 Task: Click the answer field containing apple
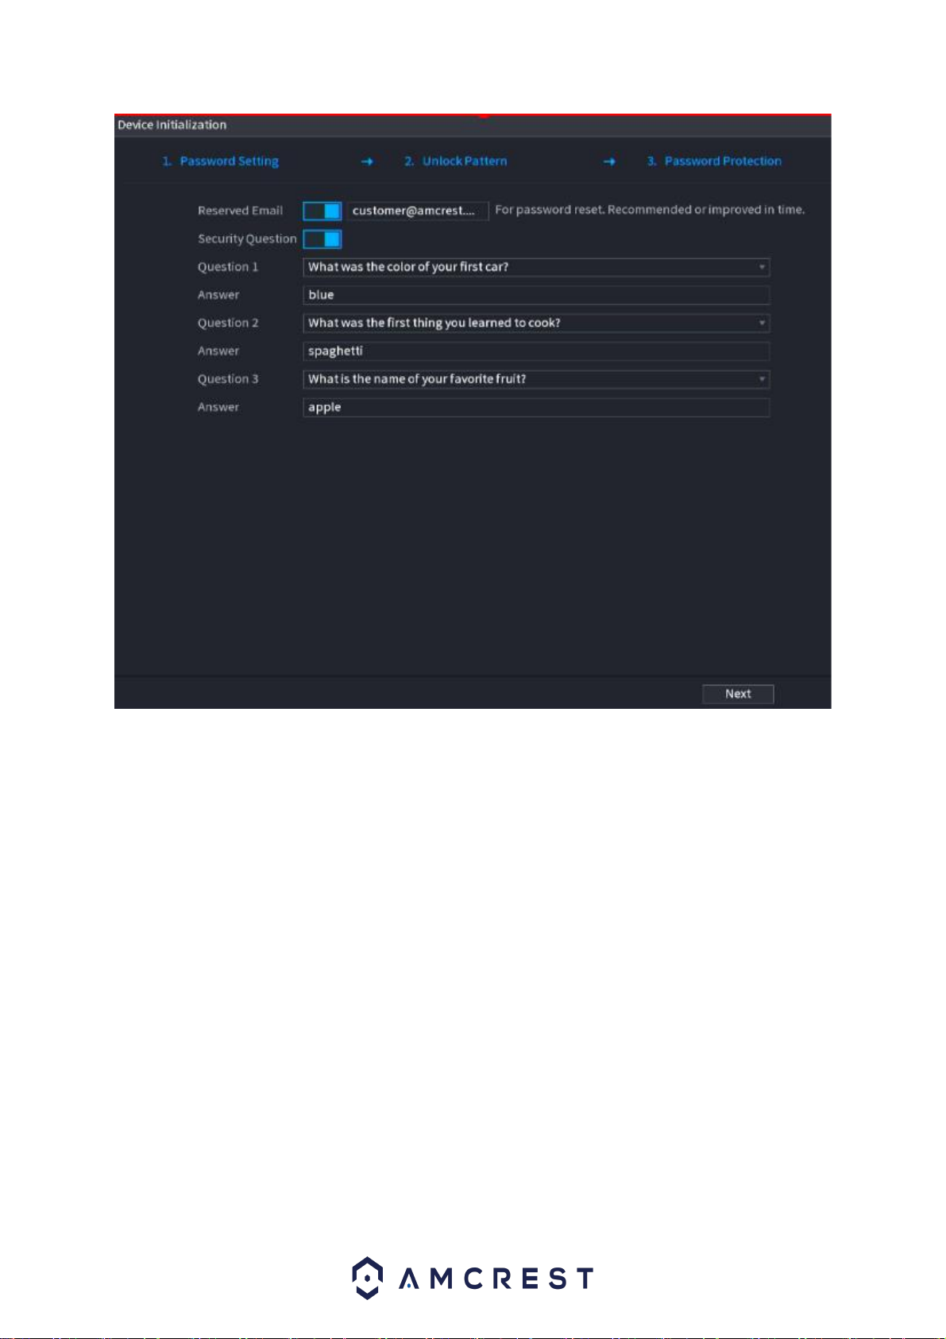pyautogui.click(x=536, y=408)
